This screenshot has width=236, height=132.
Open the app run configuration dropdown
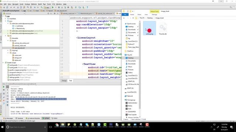[x=47, y=7]
